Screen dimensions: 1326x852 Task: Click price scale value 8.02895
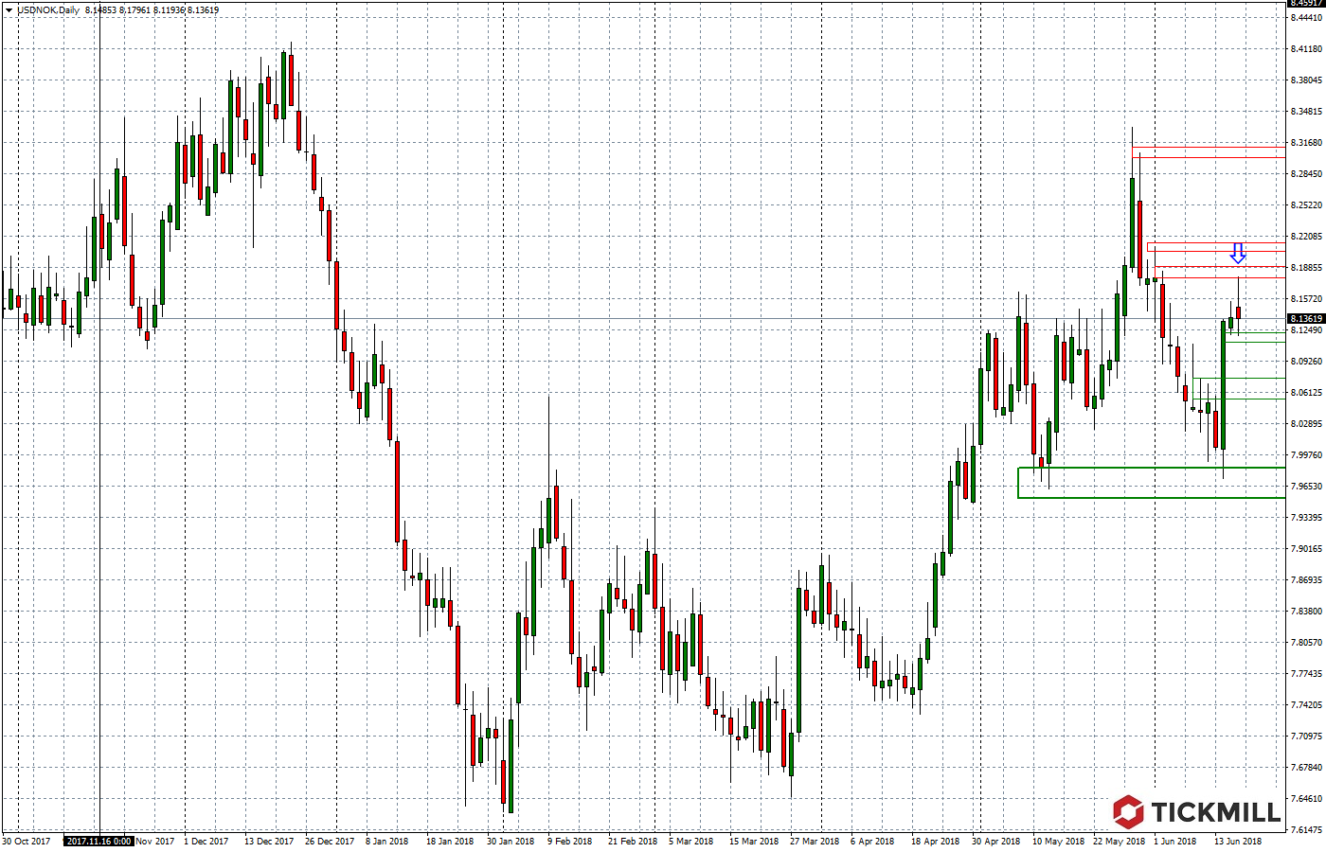coord(1306,424)
